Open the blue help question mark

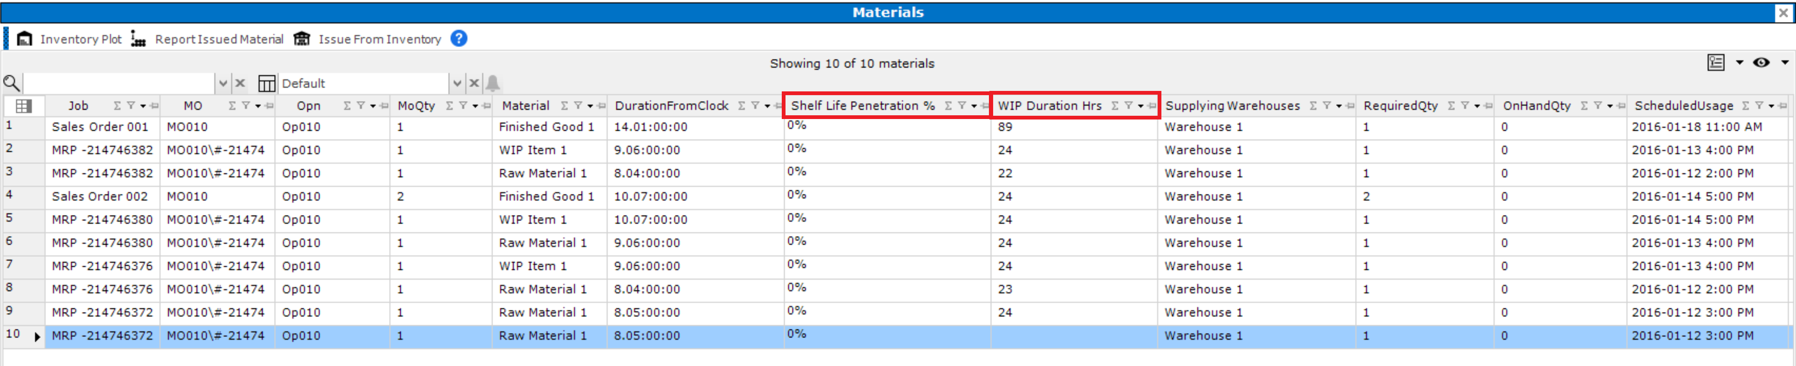[459, 38]
